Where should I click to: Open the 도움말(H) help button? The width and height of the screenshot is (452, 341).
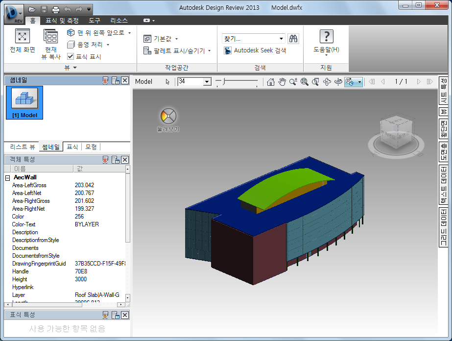(326, 43)
